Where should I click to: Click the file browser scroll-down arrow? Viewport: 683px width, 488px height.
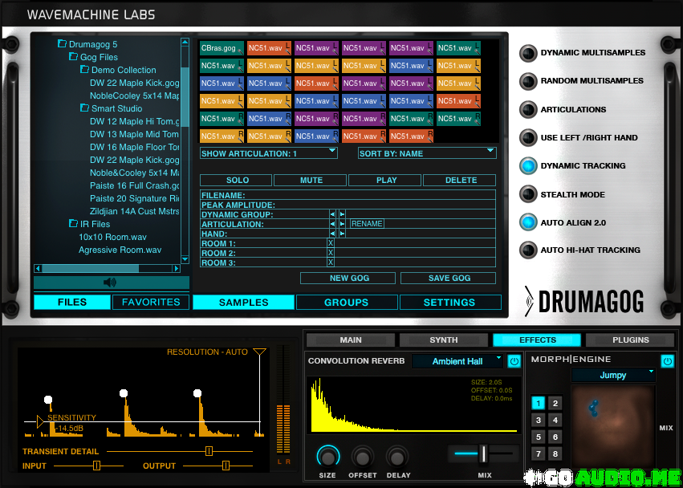tap(185, 259)
